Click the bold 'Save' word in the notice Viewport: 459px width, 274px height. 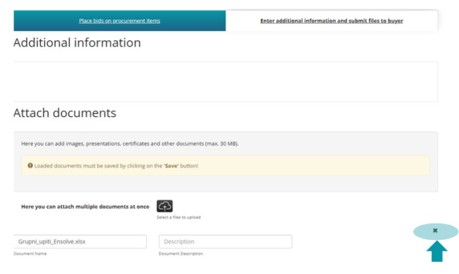tap(171, 166)
